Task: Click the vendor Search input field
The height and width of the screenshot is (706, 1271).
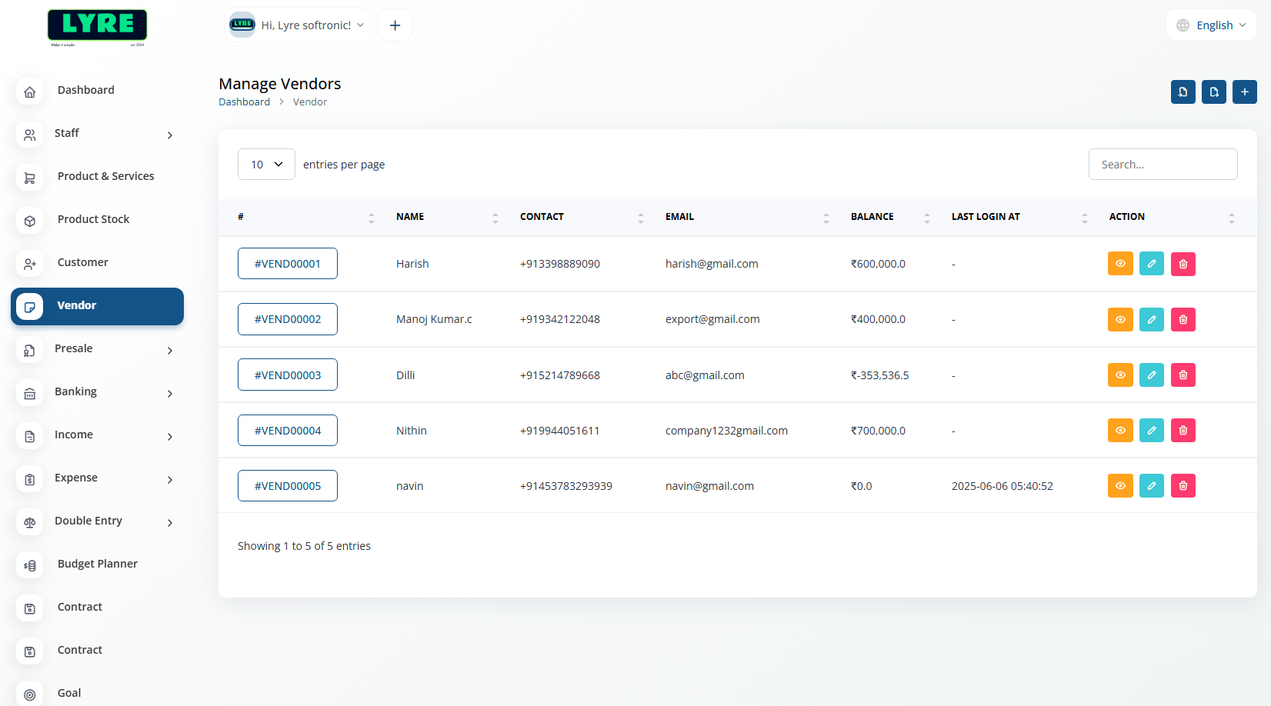Action: 1163,165
